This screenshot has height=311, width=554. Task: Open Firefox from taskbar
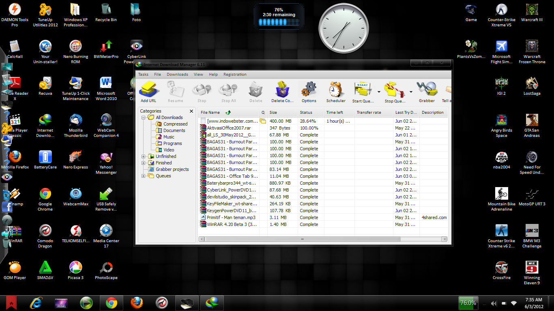click(x=137, y=303)
